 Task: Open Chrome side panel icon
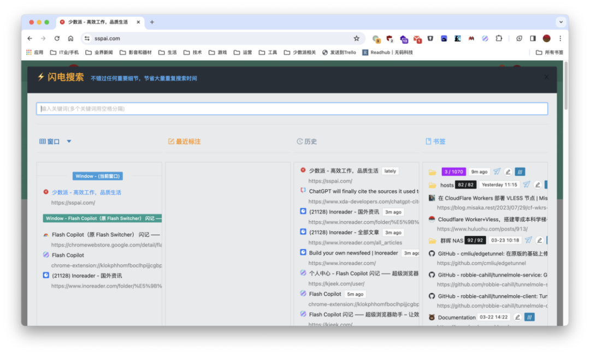pyautogui.click(x=533, y=38)
